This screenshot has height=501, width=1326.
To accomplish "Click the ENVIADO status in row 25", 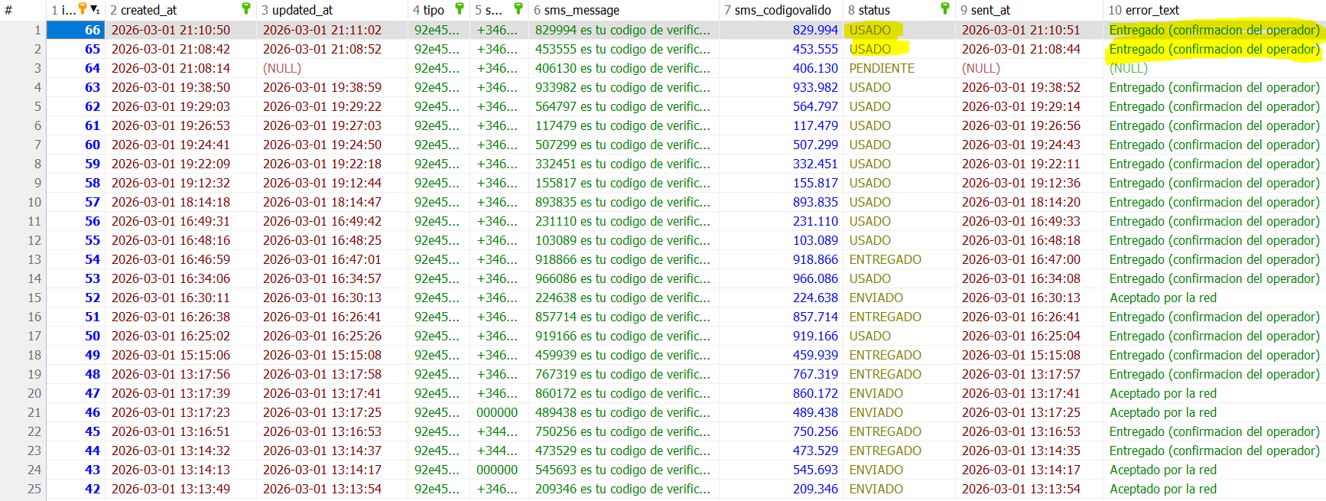I will point(876,489).
